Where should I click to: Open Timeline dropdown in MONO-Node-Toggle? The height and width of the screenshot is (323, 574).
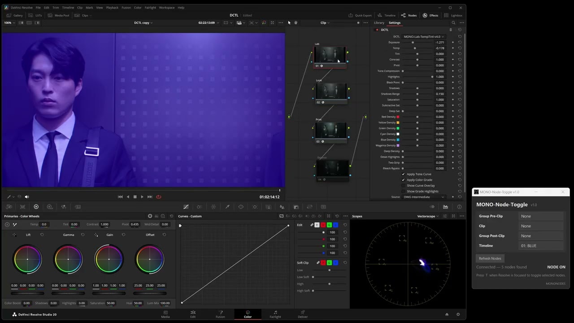coord(542,246)
